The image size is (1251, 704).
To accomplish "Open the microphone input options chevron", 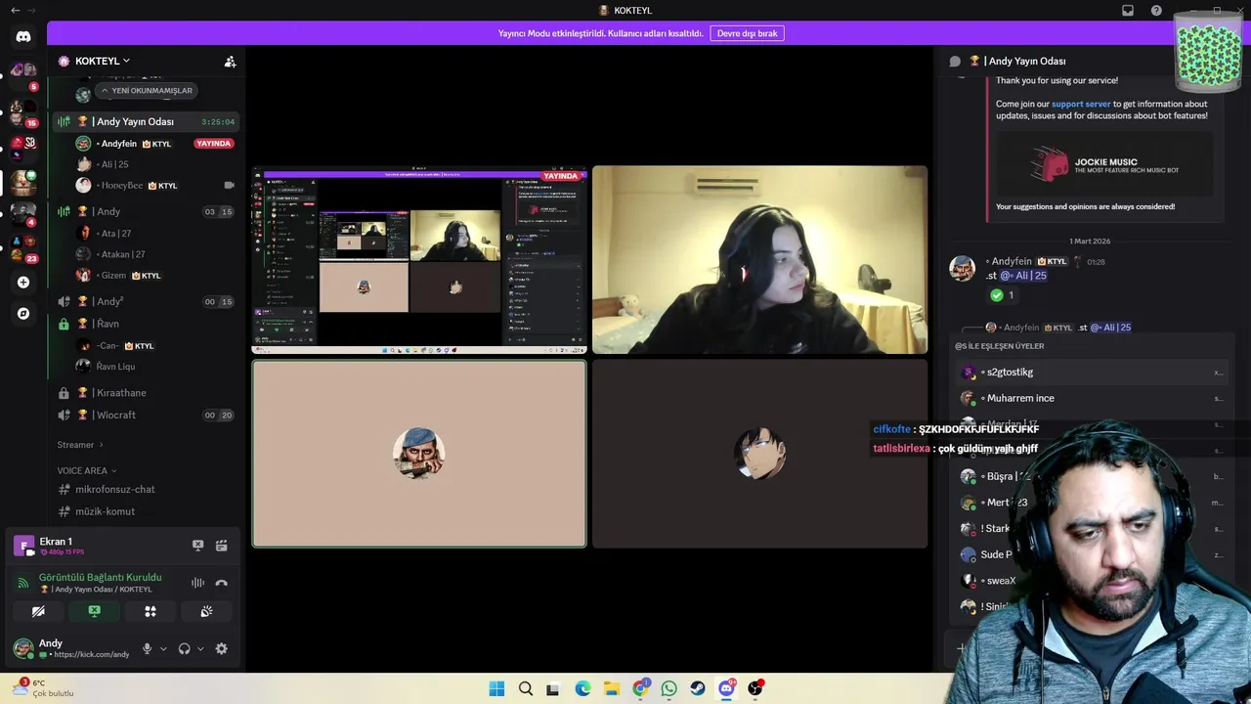I will (163, 648).
